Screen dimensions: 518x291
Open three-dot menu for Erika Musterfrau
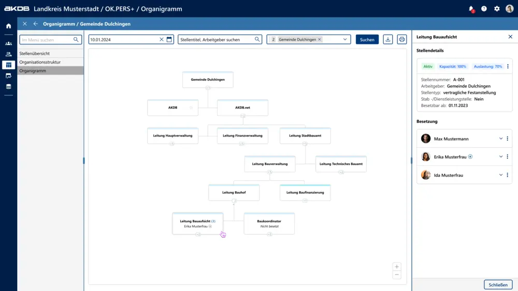click(508, 157)
